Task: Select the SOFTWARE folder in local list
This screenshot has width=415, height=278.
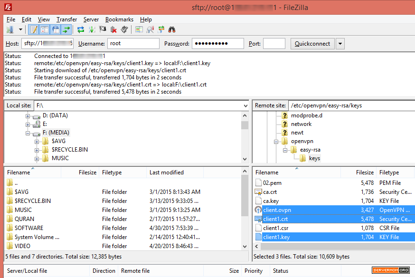Action: 29,228
